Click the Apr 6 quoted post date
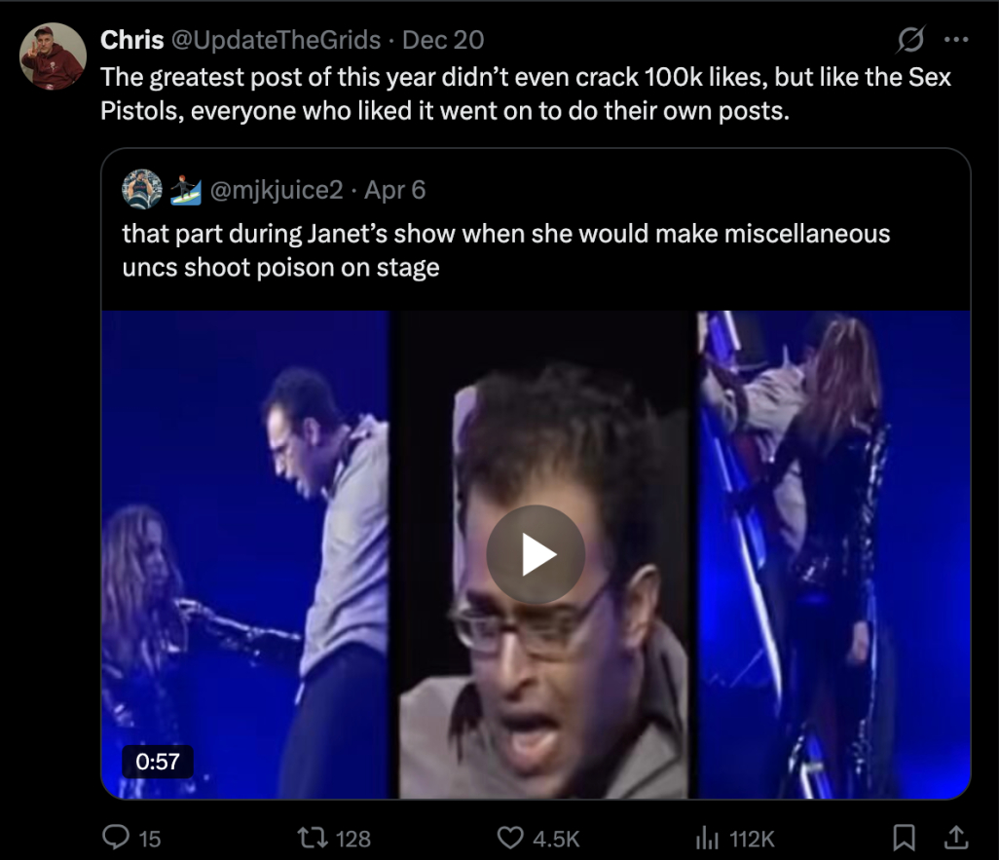The height and width of the screenshot is (860, 999). click(394, 190)
